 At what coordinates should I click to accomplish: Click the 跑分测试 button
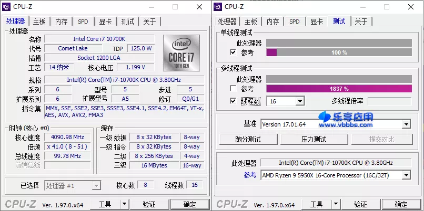click(x=248, y=139)
